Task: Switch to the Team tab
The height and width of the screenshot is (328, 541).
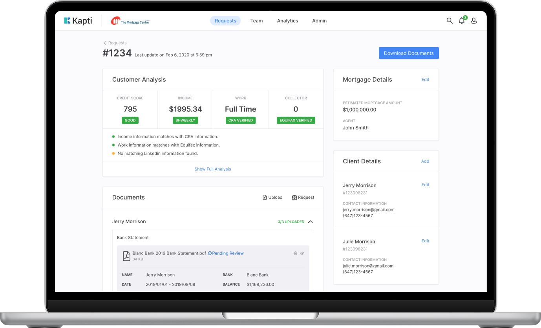Action: 257,21
